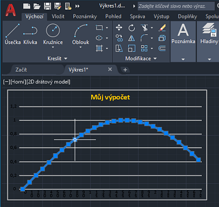The image size is (219, 207).
Task: Expand the Oblouk dropdown arrow
Action: pyautogui.click(x=80, y=47)
